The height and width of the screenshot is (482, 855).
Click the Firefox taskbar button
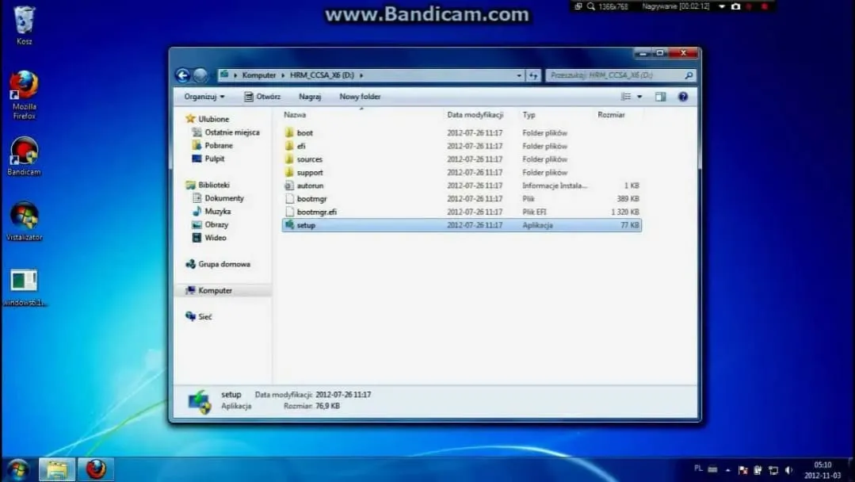pos(96,469)
